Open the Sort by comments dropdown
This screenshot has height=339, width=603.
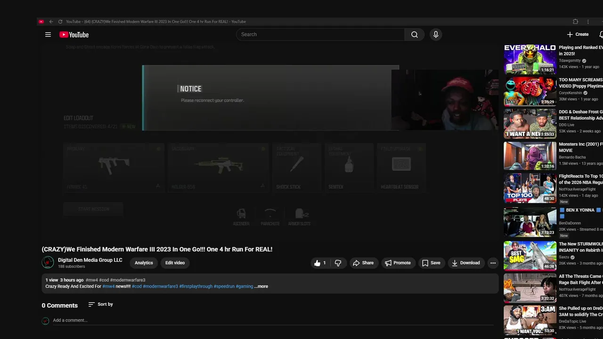coord(101,305)
